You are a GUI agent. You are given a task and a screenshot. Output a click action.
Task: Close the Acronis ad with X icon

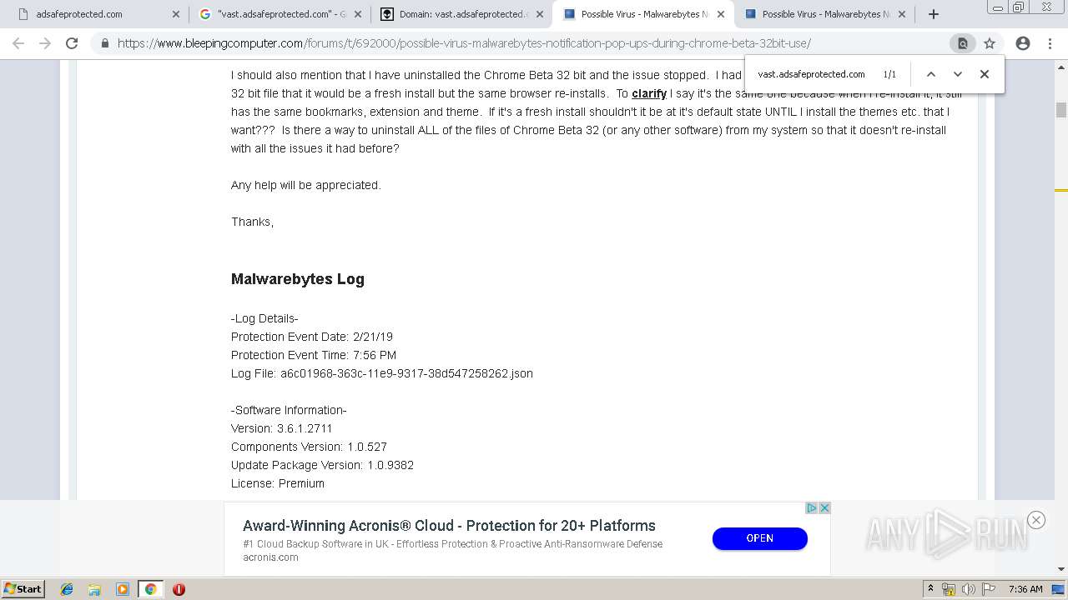pyautogui.click(x=824, y=508)
